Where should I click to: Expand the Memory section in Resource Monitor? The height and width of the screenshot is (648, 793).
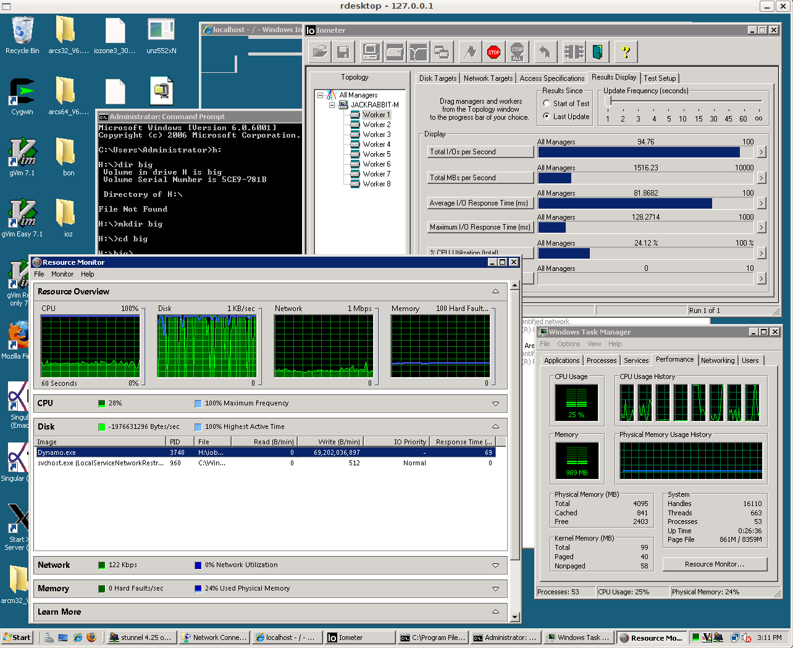(495, 589)
